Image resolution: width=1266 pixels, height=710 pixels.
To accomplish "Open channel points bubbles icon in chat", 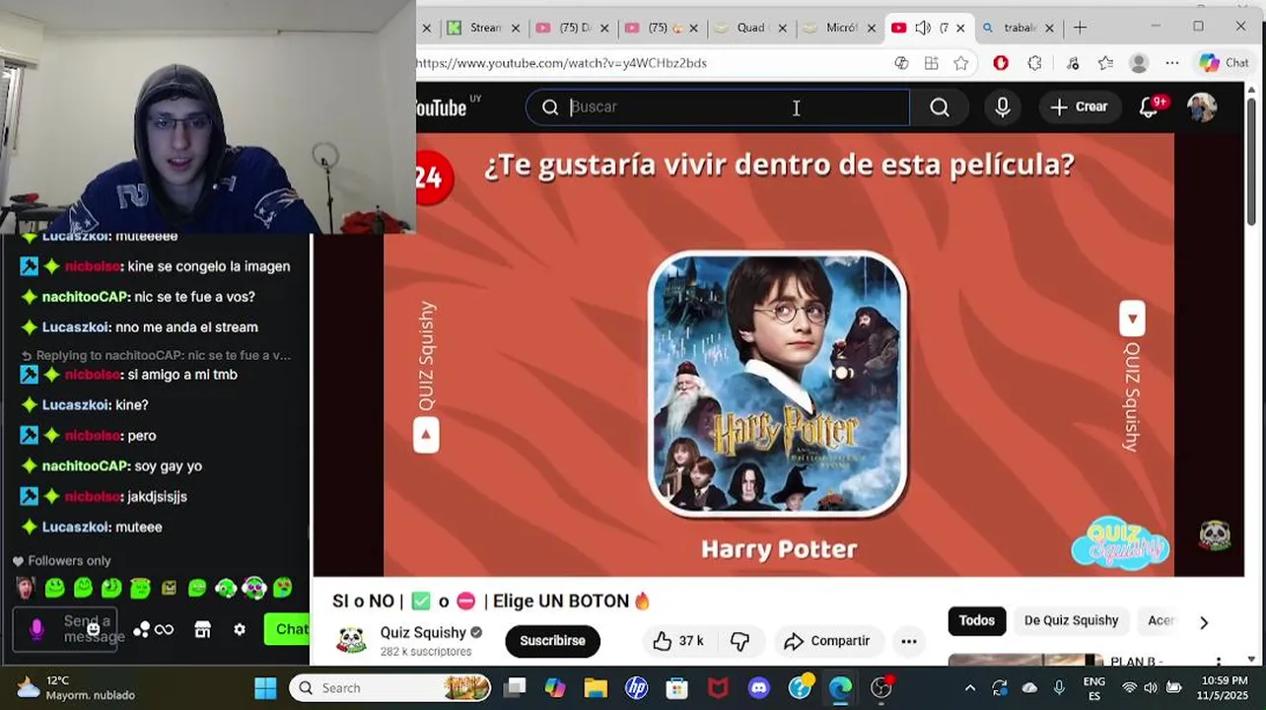I will pyautogui.click(x=142, y=630).
